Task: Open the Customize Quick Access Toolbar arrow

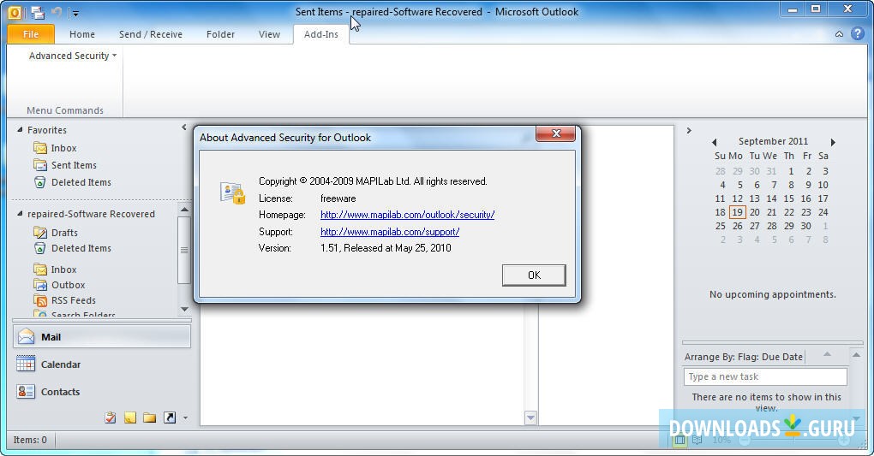Action: 75,13
